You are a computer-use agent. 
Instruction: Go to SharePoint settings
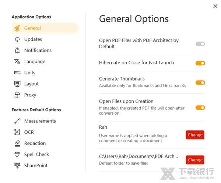pyautogui.click(x=36, y=165)
